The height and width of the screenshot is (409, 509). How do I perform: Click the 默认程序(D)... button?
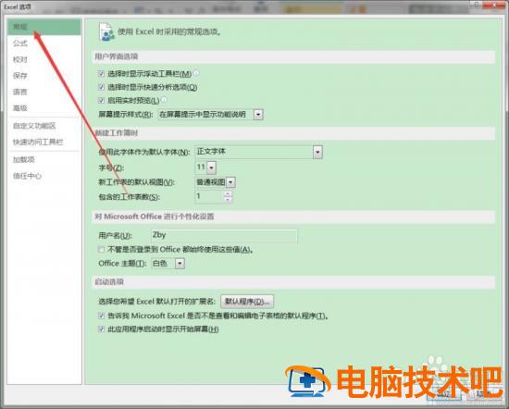(x=247, y=302)
